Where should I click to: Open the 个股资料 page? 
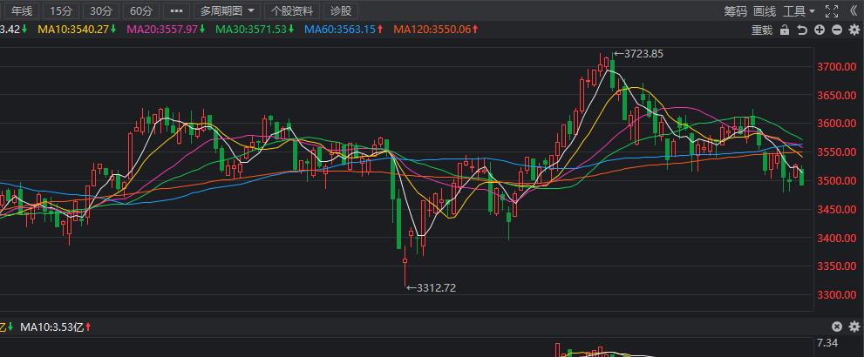(292, 11)
